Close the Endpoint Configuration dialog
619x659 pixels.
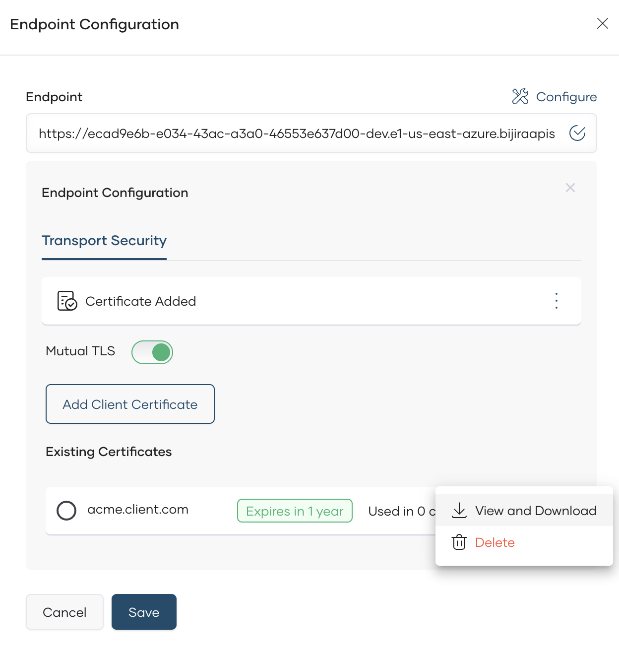click(x=602, y=23)
